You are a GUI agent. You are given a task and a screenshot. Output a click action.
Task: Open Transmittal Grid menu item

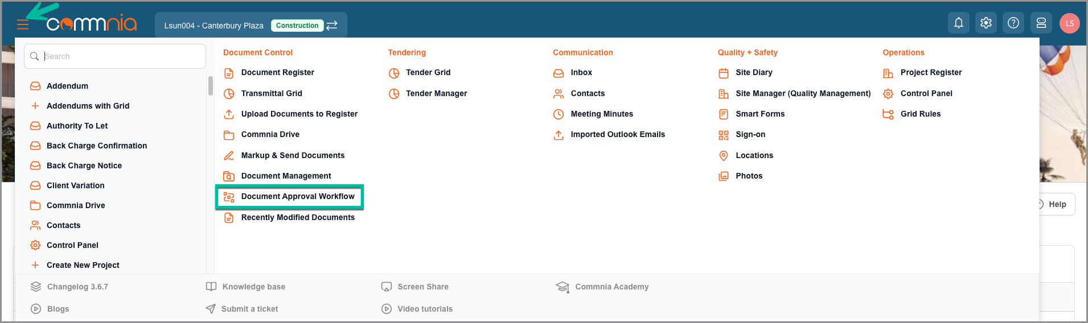coord(271,93)
